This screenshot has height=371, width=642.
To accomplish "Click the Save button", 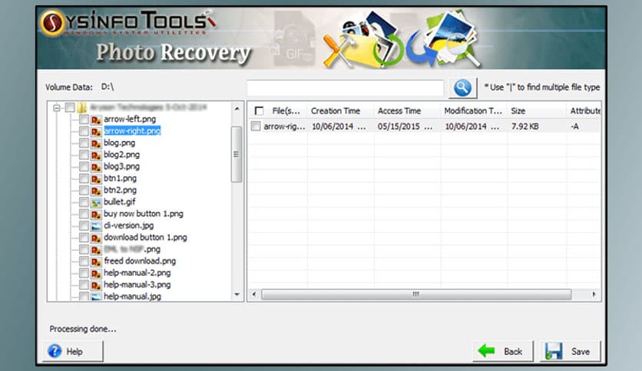I will tap(571, 351).
